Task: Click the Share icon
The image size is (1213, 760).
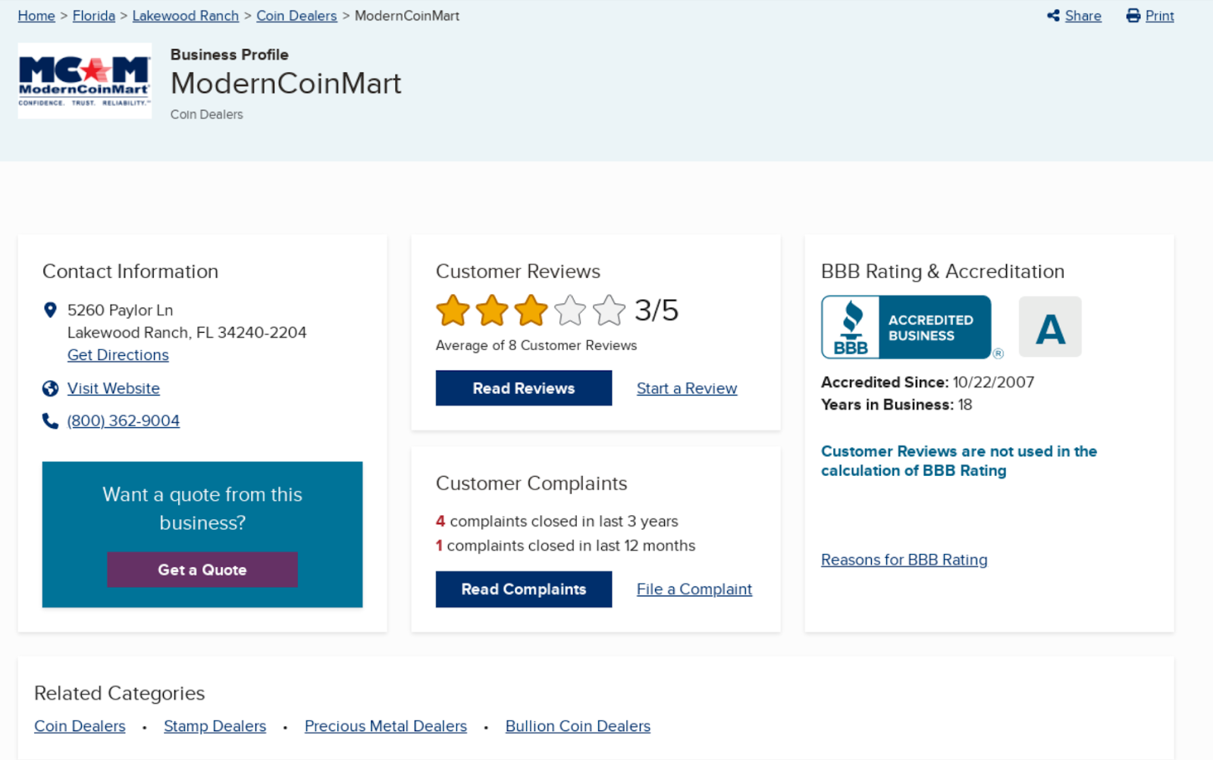Action: [x=1053, y=16]
